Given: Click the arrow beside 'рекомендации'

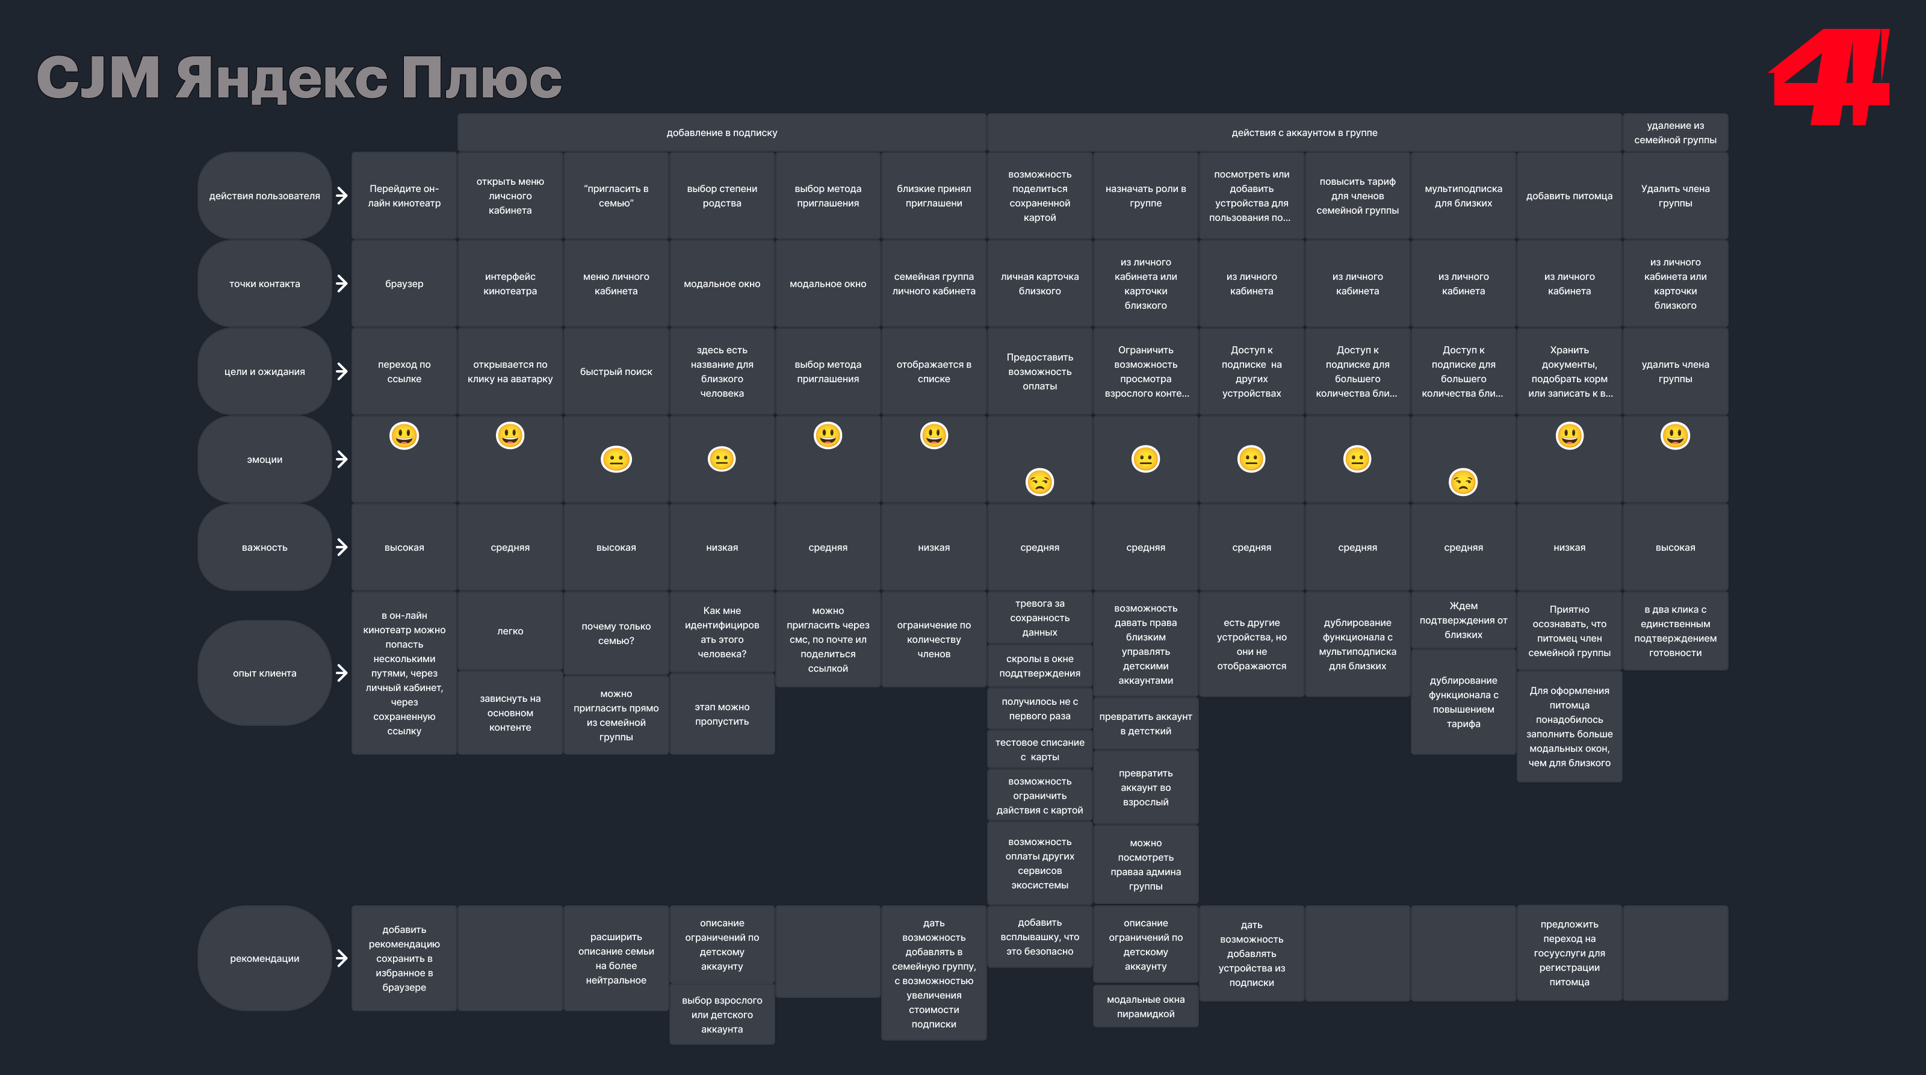Looking at the screenshot, I should tap(342, 958).
